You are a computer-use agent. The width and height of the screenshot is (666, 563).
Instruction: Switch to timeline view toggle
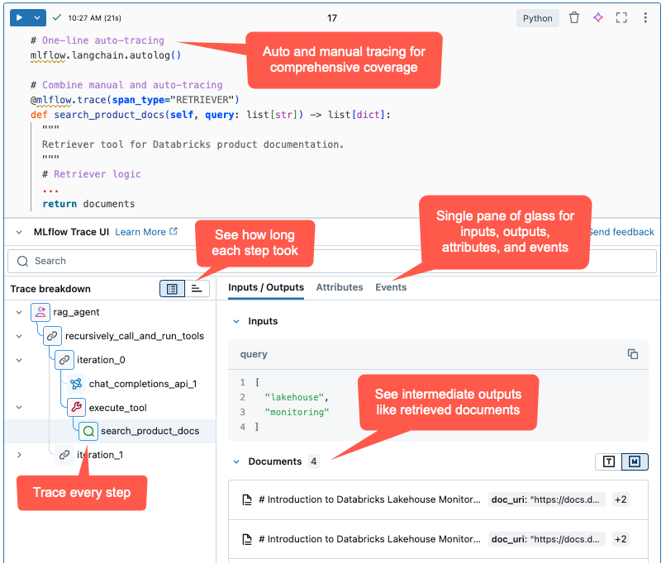point(197,289)
